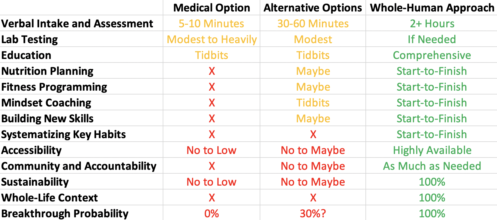Select the "Nutrition Planning" row label
Screen dimensions: 497x220
point(47,71)
